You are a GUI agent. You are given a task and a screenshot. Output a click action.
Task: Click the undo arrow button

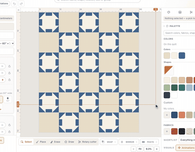(14, 4)
